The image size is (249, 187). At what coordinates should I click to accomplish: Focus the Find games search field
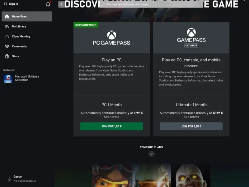tap(151, 4)
